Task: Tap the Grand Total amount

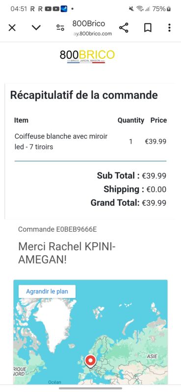Action: 154,203
